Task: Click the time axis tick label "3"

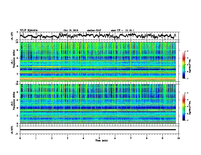Action: [x=68, y=138]
